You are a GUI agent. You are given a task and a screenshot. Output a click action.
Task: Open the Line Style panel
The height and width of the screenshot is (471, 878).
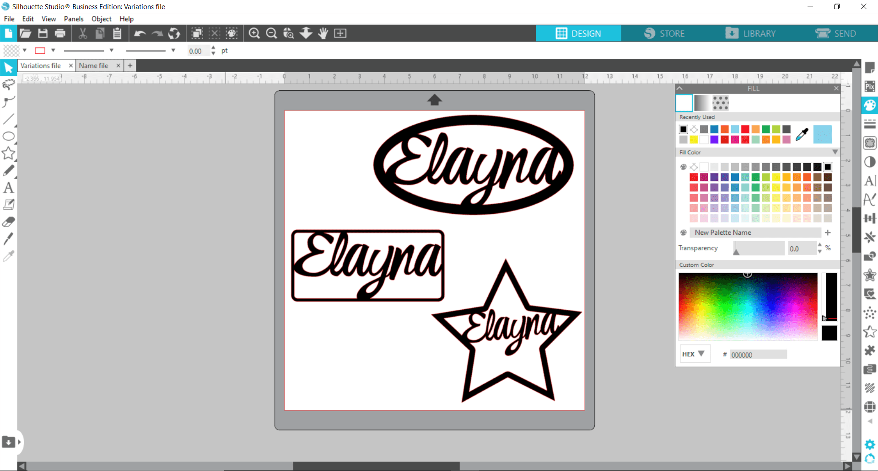pos(870,124)
